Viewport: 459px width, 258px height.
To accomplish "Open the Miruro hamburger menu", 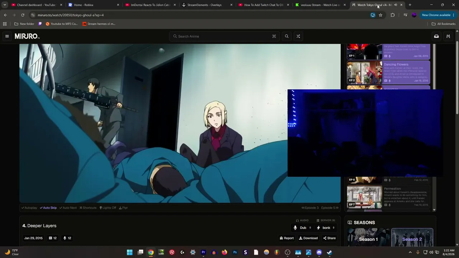I will point(7,36).
